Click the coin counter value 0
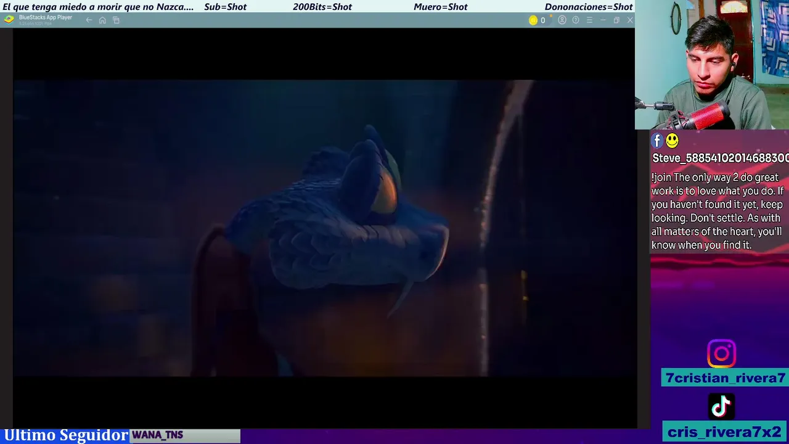 pos(542,20)
